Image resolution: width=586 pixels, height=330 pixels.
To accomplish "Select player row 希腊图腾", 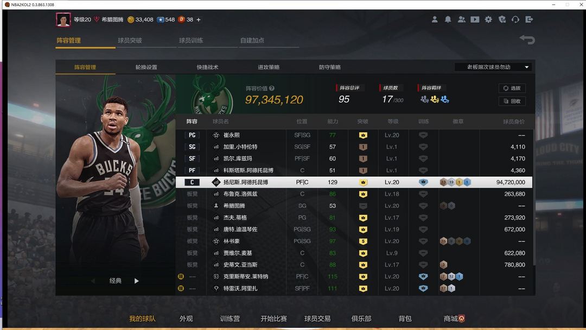I will [354, 206].
